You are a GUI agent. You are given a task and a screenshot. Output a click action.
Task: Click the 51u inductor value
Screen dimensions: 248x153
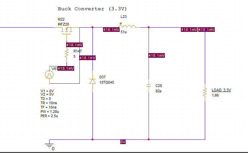pyautogui.click(x=124, y=32)
